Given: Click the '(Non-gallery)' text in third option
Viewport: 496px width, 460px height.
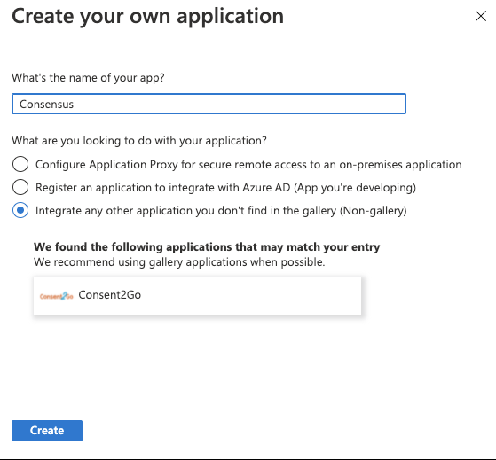Looking at the screenshot, I should coord(374,211).
